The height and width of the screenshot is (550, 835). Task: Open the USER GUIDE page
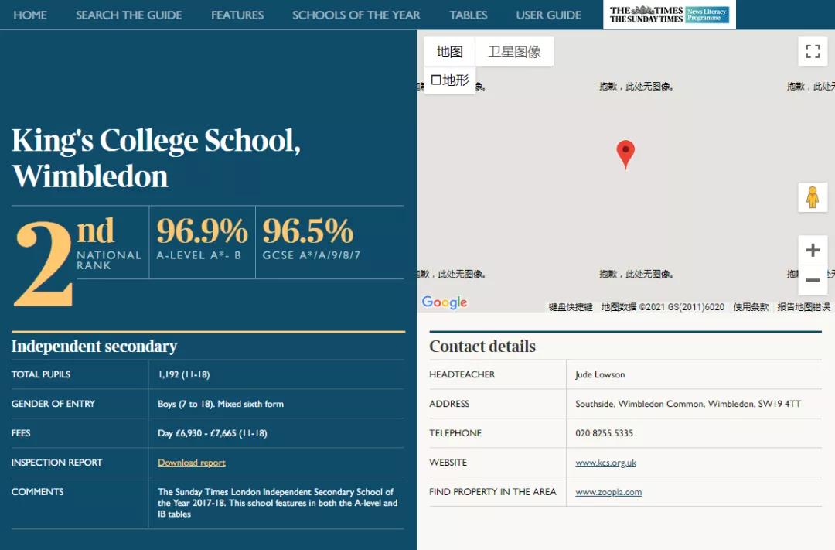tap(548, 15)
